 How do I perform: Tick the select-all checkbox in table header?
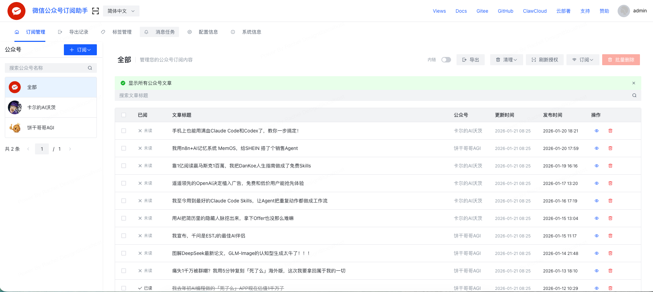tap(124, 115)
